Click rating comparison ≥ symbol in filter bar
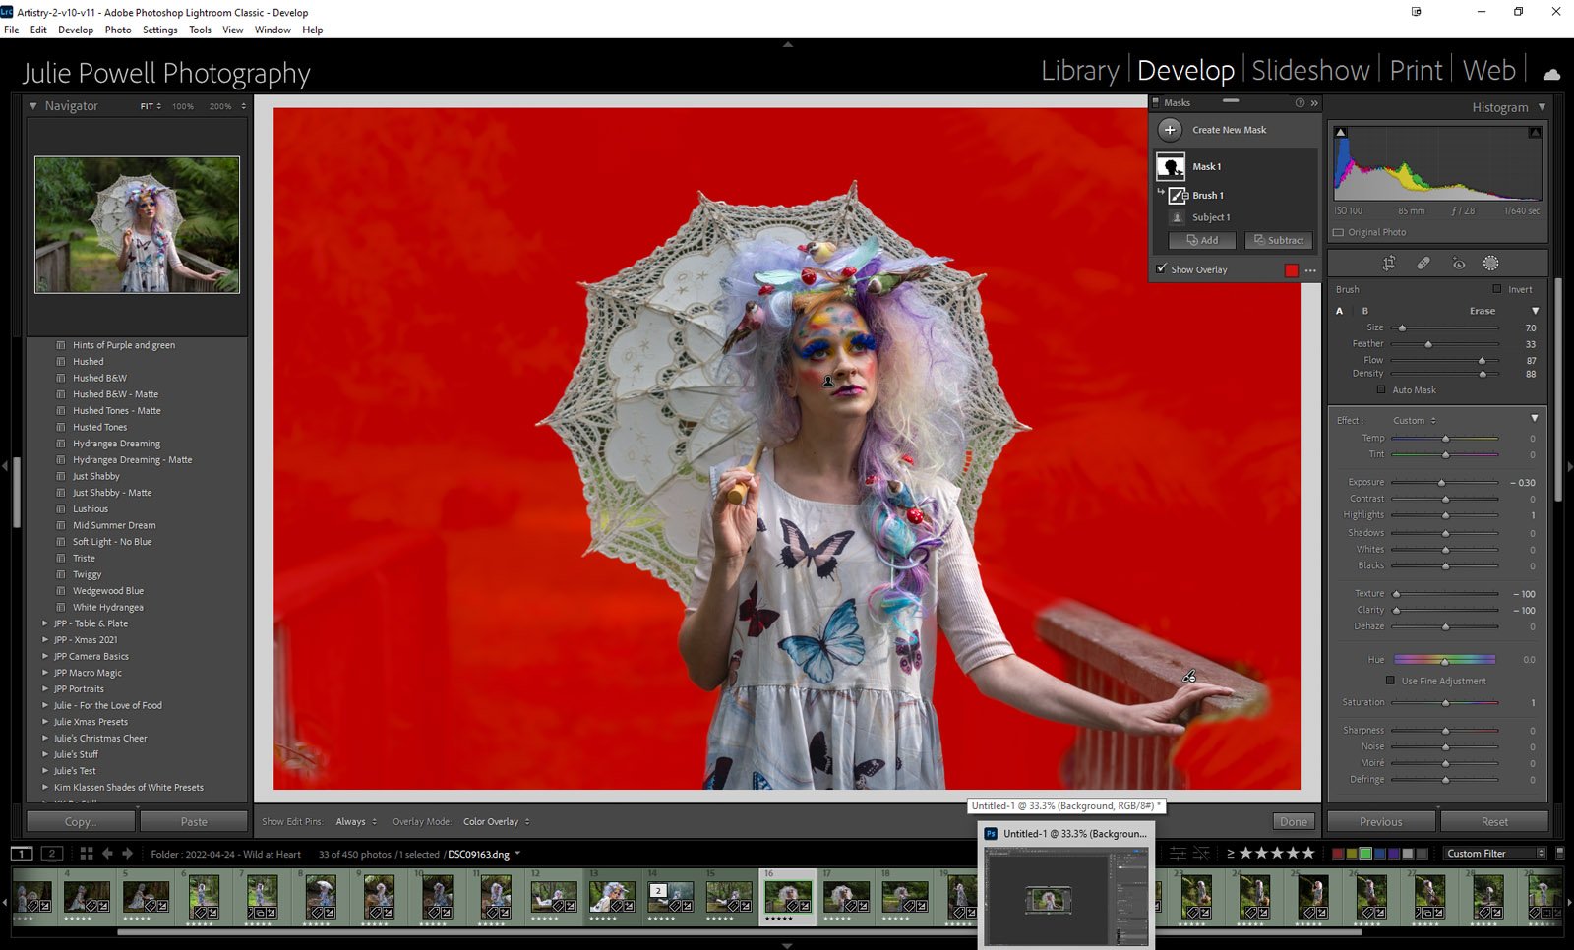Screen dimensions: 1574x950 click(x=1230, y=853)
